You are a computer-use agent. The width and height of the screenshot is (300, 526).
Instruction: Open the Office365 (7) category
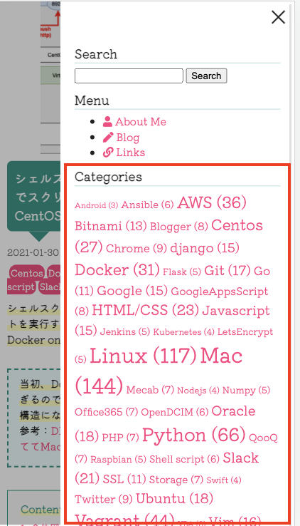coord(107,412)
